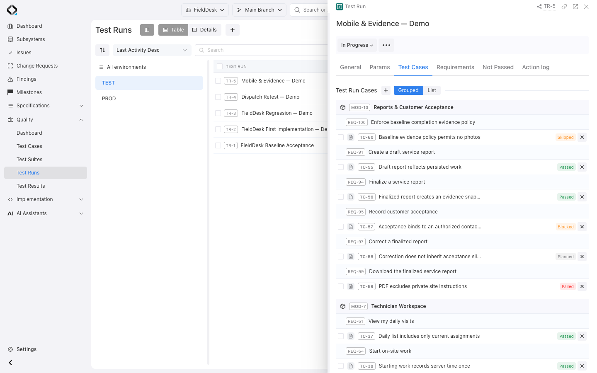Change sort direction with the sort icon
Viewport: 597px width, 373px height.
click(x=102, y=50)
